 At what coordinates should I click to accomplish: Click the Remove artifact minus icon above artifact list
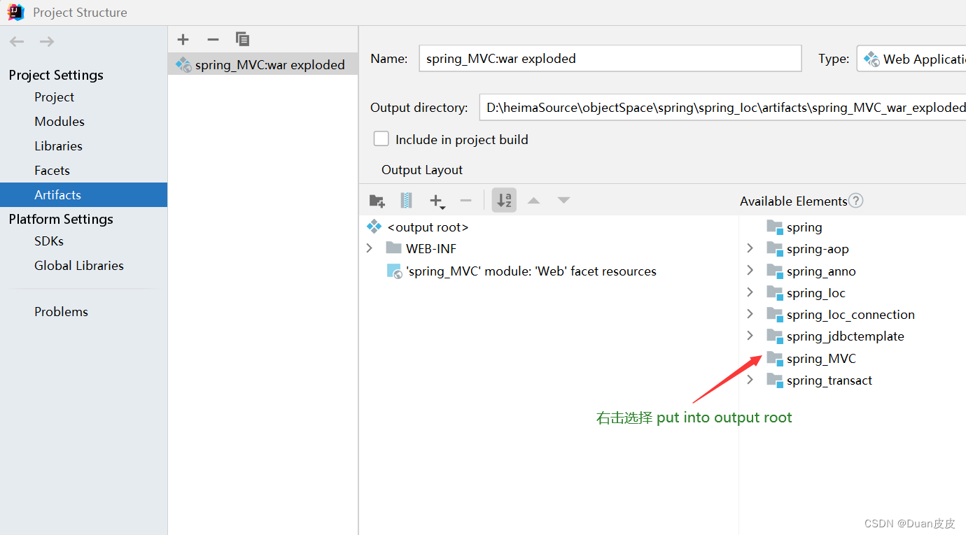(212, 39)
